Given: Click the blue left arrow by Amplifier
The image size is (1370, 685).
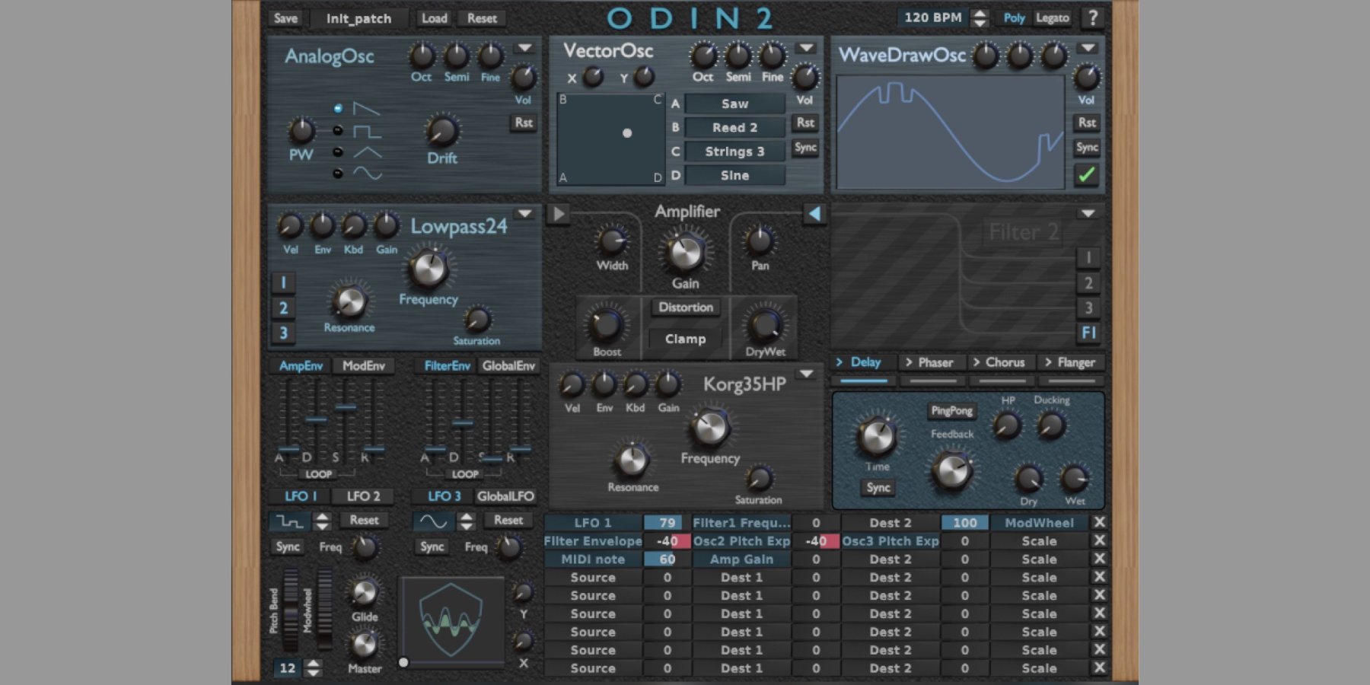Looking at the screenshot, I should pos(814,214).
